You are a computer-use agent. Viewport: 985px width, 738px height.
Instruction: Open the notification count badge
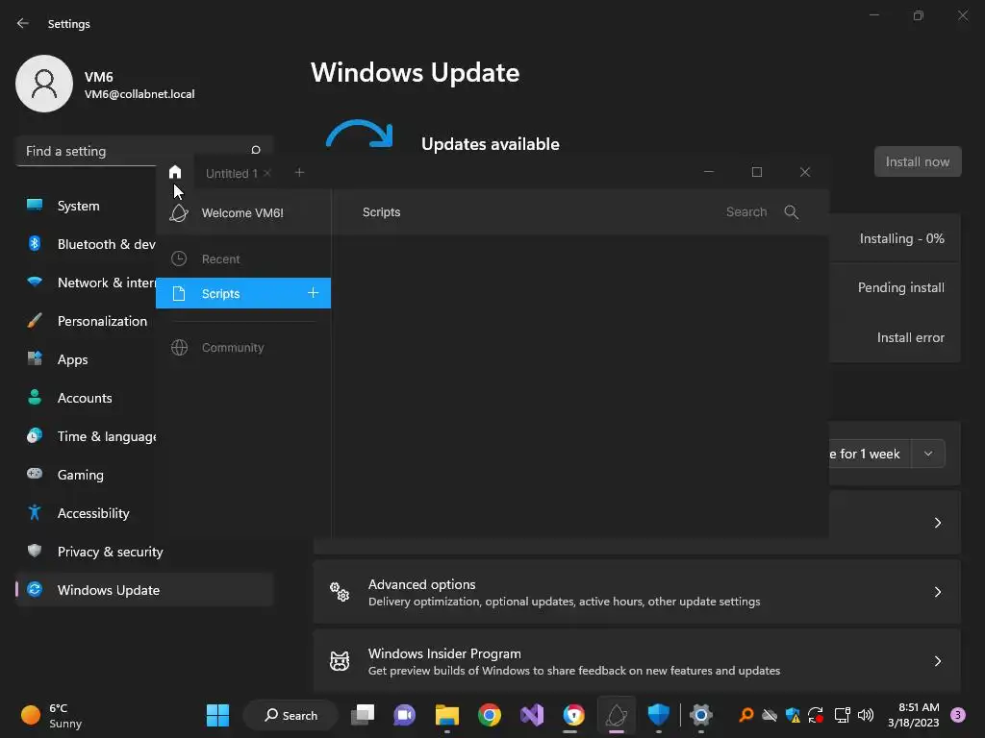[958, 715]
